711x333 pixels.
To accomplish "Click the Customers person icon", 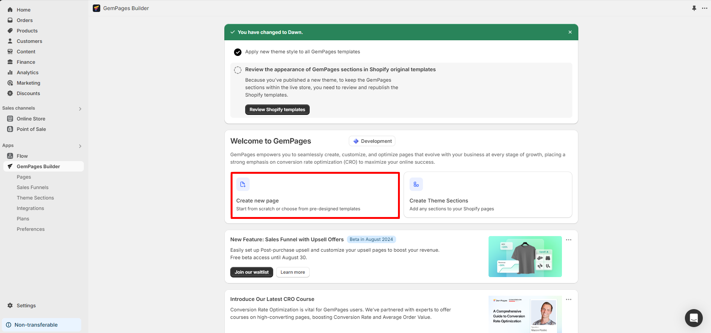I will pyautogui.click(x=10, y=41).
